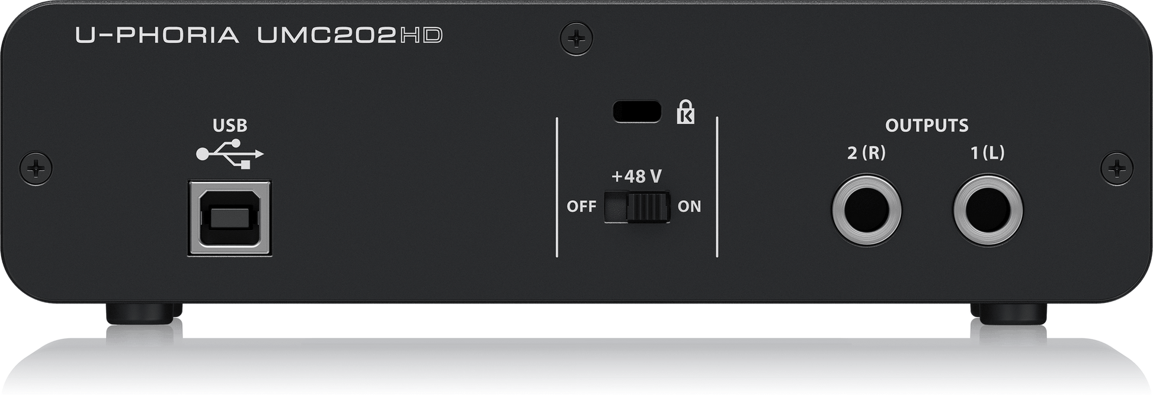The height and width of the screenshot is (396, 1153).
Task: Click the U-PHORIA brand text
Action: coord(157,36)
